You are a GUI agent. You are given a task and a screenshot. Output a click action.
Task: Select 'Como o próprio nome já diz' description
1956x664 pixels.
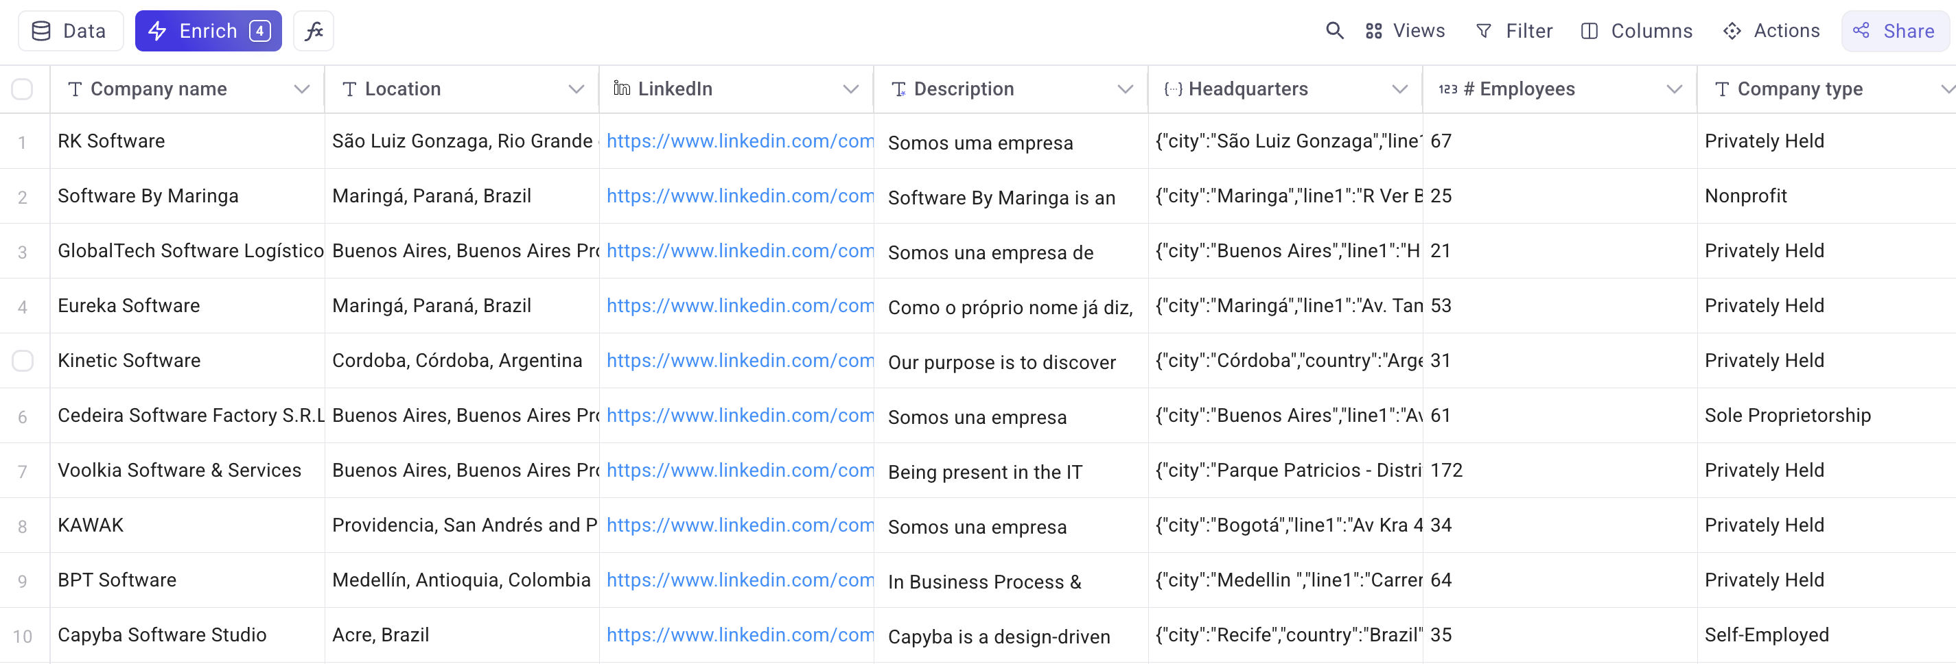(x=1011, y=306)
